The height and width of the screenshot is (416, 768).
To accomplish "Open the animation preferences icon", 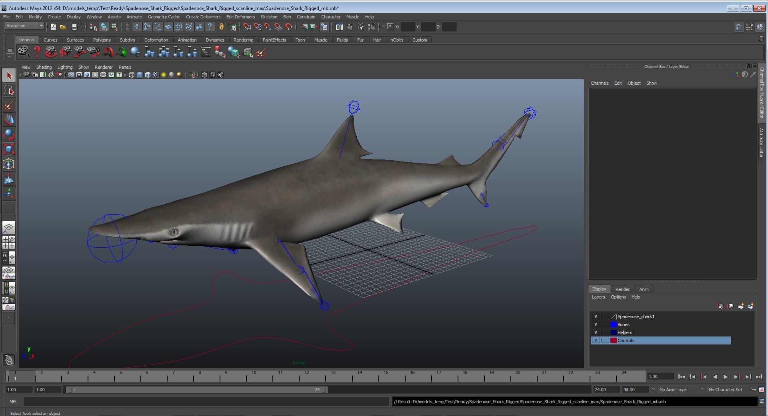I will click(x=761, y=390).
